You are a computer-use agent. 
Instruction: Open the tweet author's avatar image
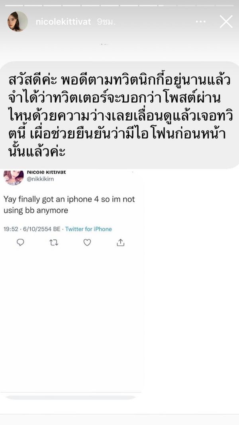(14, 177)
